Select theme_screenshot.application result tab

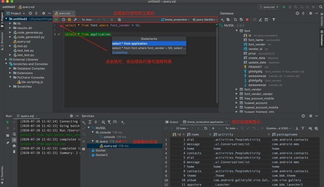pos(205,122)
